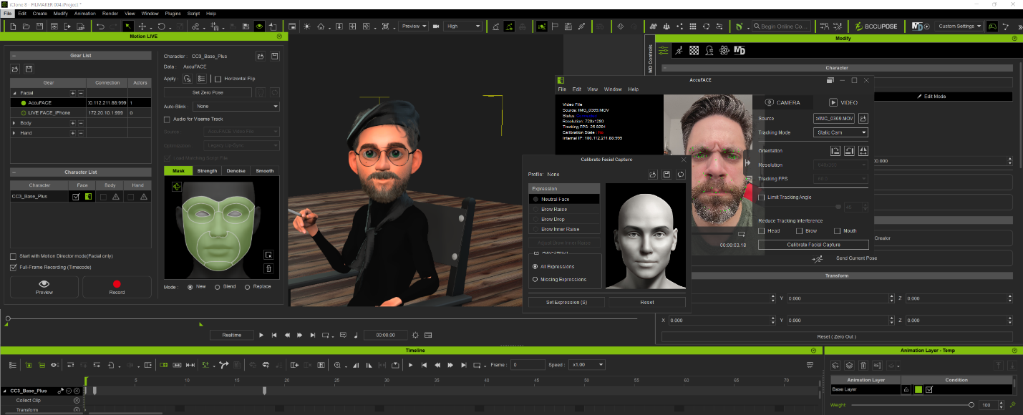Click the Set Zero Pose button

208,92
